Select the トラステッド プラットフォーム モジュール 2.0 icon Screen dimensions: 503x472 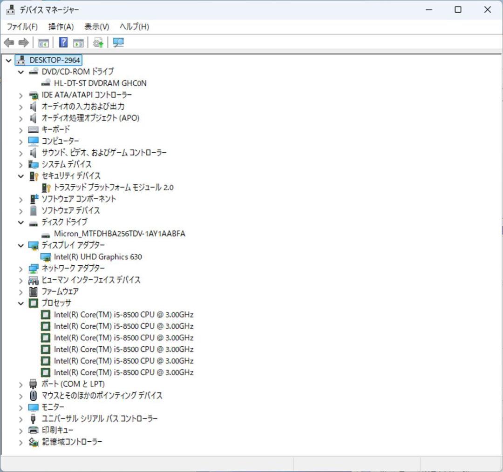46,187
